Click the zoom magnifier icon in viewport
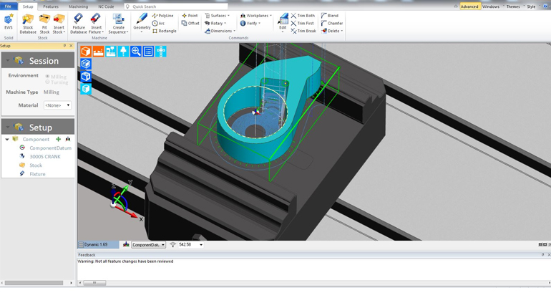 (x=136, y=52)
